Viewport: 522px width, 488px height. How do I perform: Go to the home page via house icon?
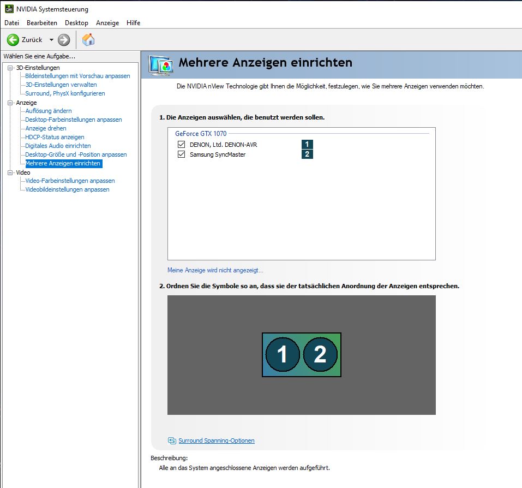[88, 40]
